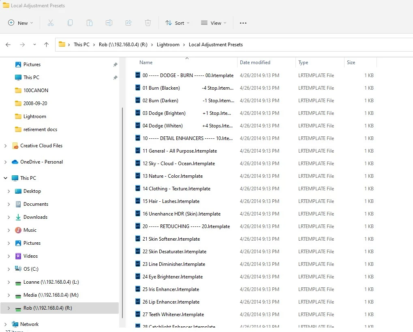
Task: Open 100CANON folder in quick access
Action: 36,91
